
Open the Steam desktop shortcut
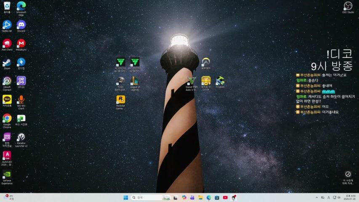click(x=7, y=62)
